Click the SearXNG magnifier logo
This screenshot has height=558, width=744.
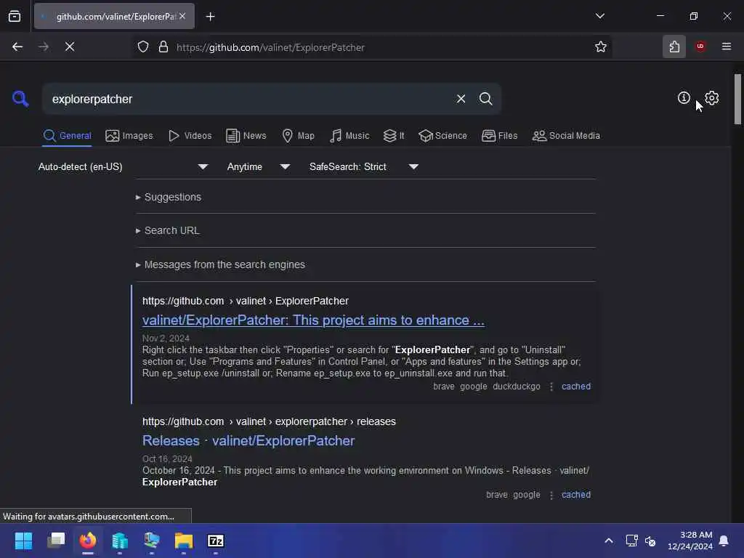coord(20,99)
